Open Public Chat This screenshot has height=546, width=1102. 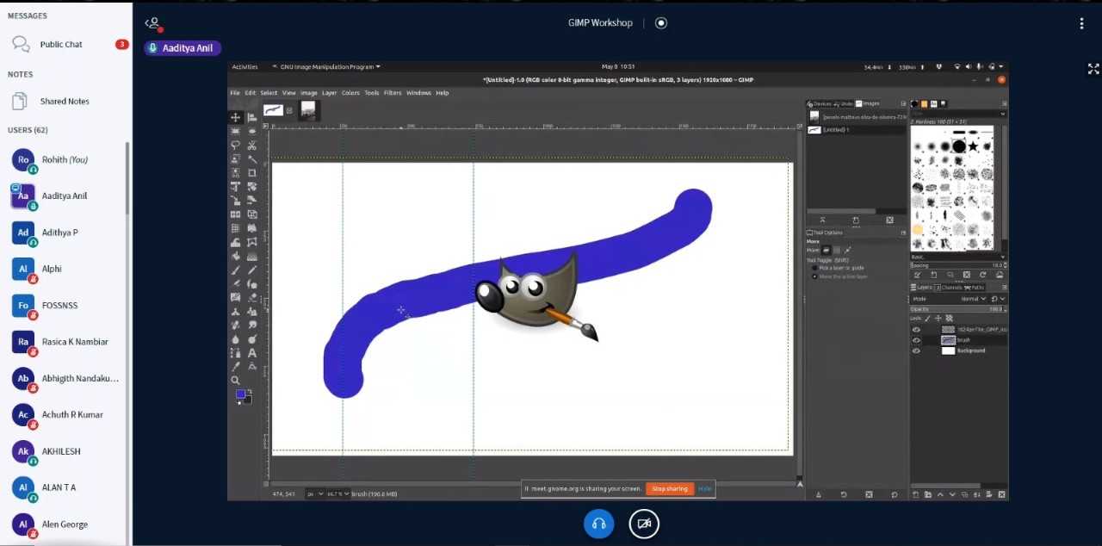point(61,44)
